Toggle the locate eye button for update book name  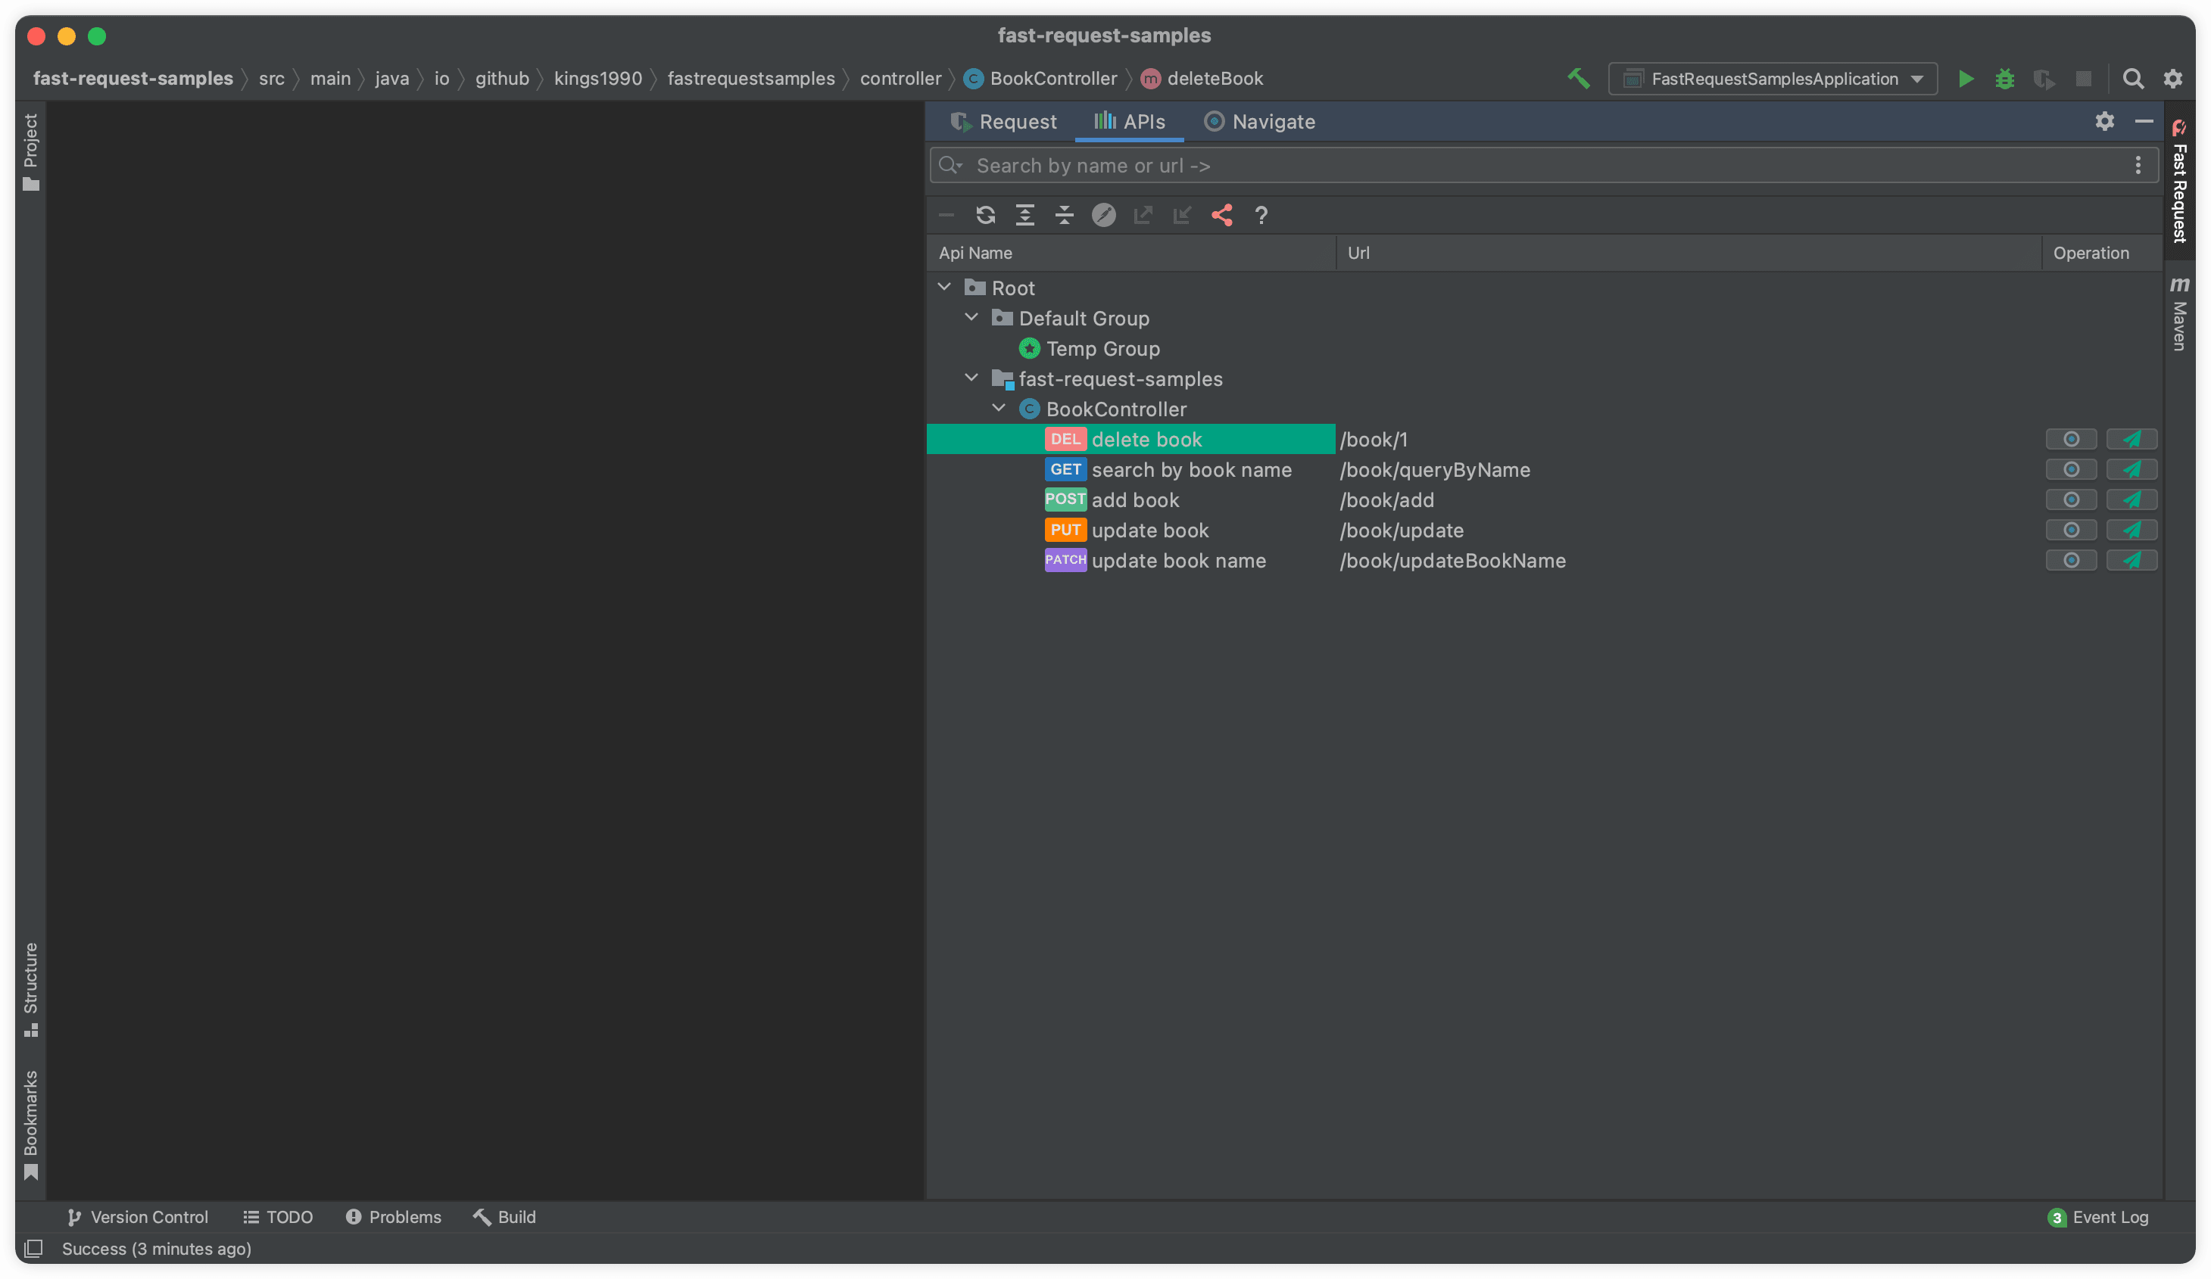coord(2071,561)
